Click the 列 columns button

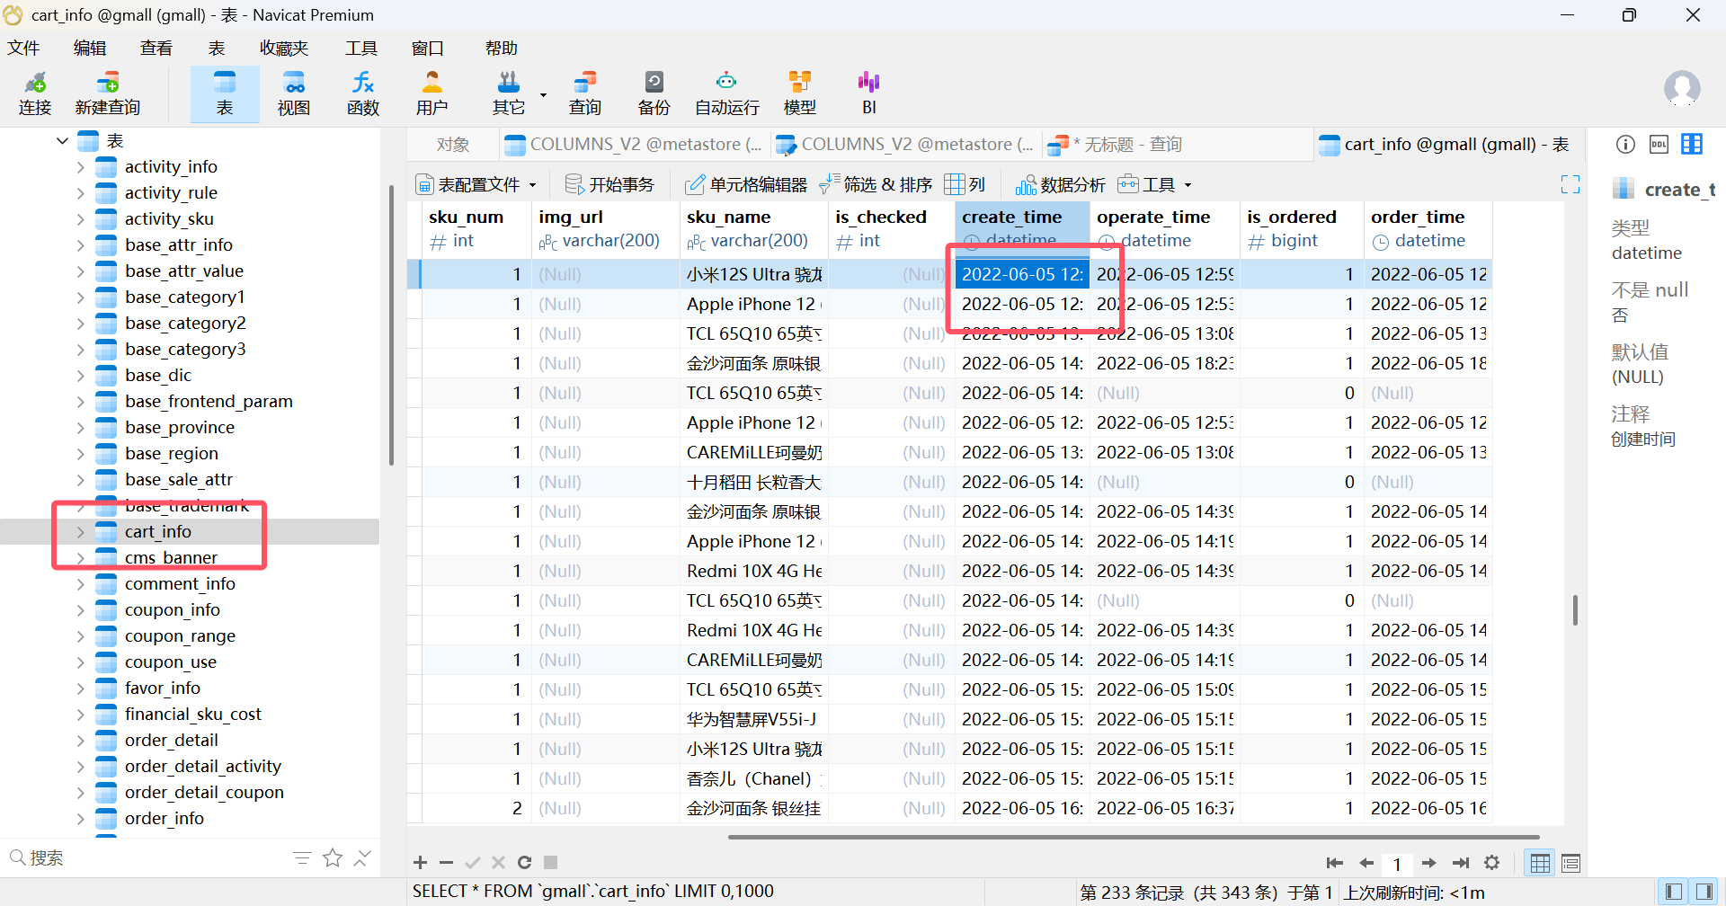[x=965, y=184]
